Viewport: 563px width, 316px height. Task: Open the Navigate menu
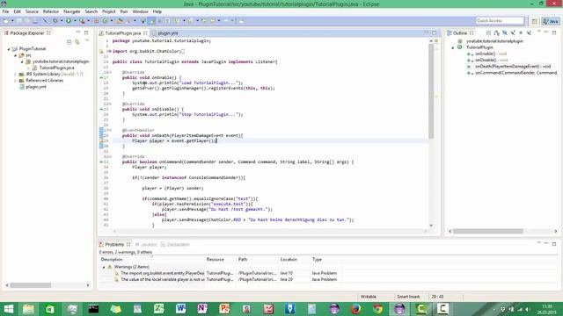pos(72,11)
